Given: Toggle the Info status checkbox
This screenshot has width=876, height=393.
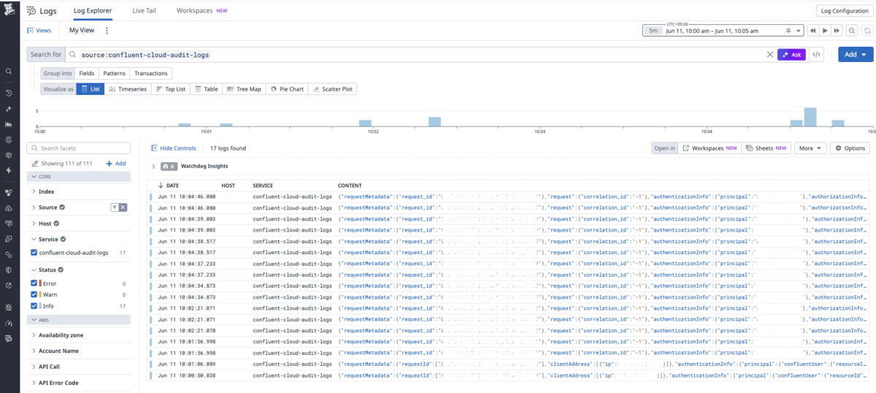Looking at the screenshot, I should coord(34,306).
